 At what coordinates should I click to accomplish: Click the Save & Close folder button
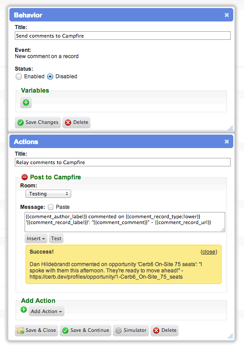tap(36, 330)
